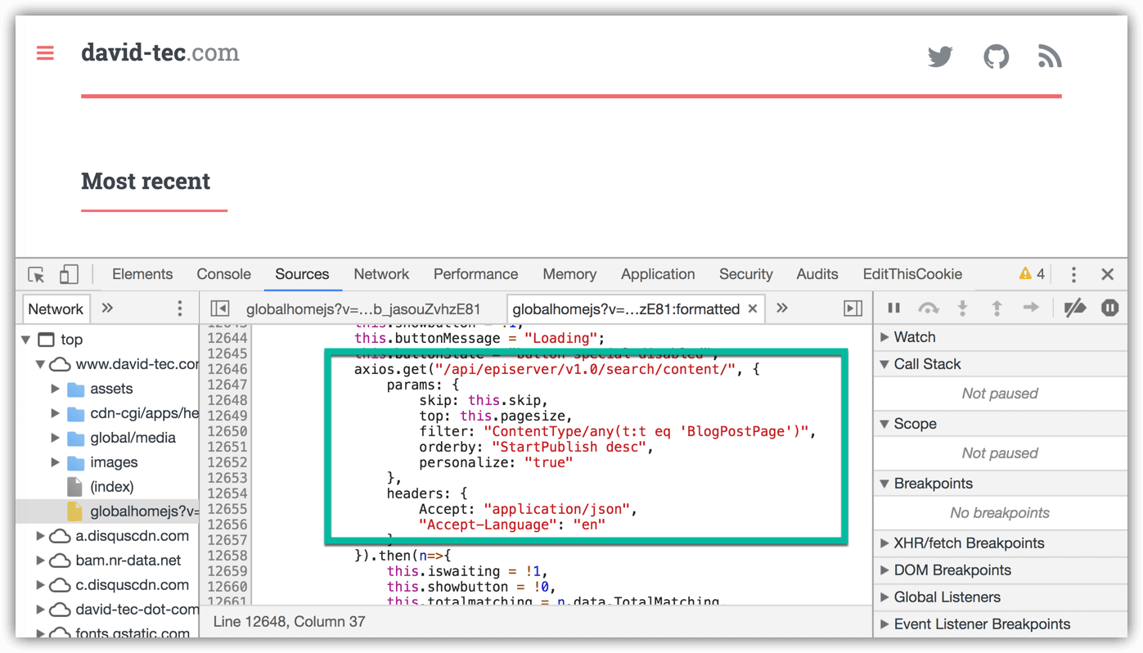Open the Console tab
Viewport: 1143px width, 653px height.
point(223,275)
